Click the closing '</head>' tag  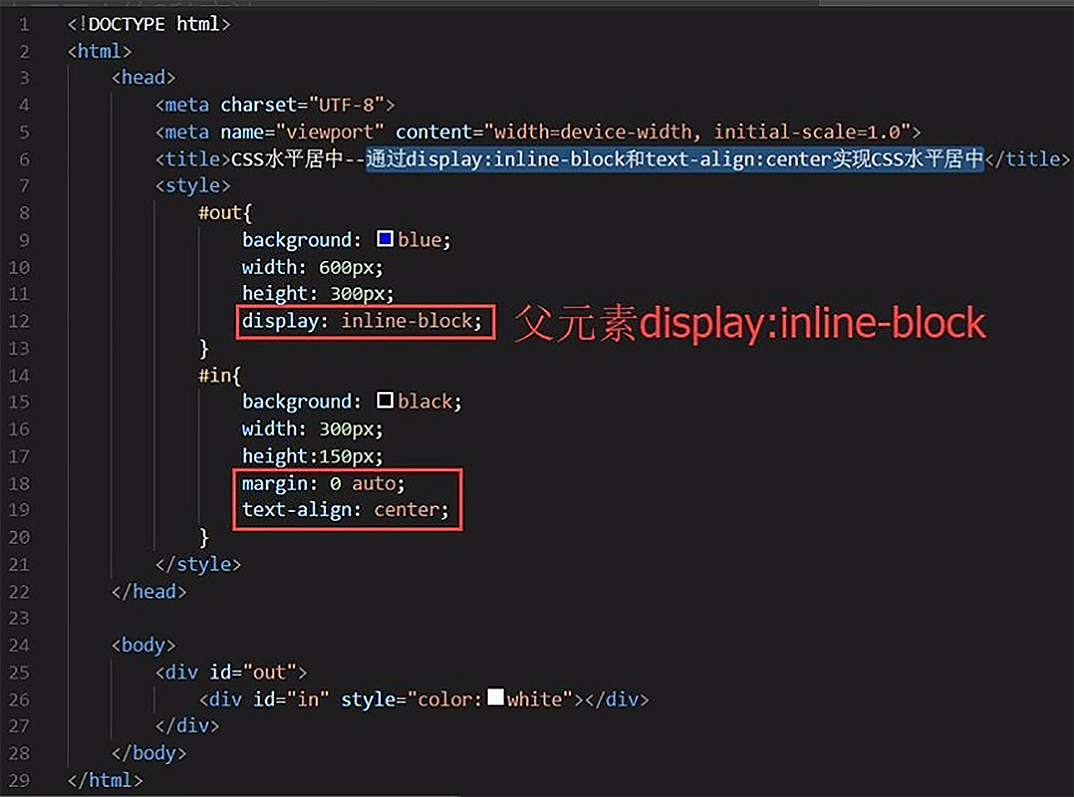pyautogui.click(x=149, y=591)
